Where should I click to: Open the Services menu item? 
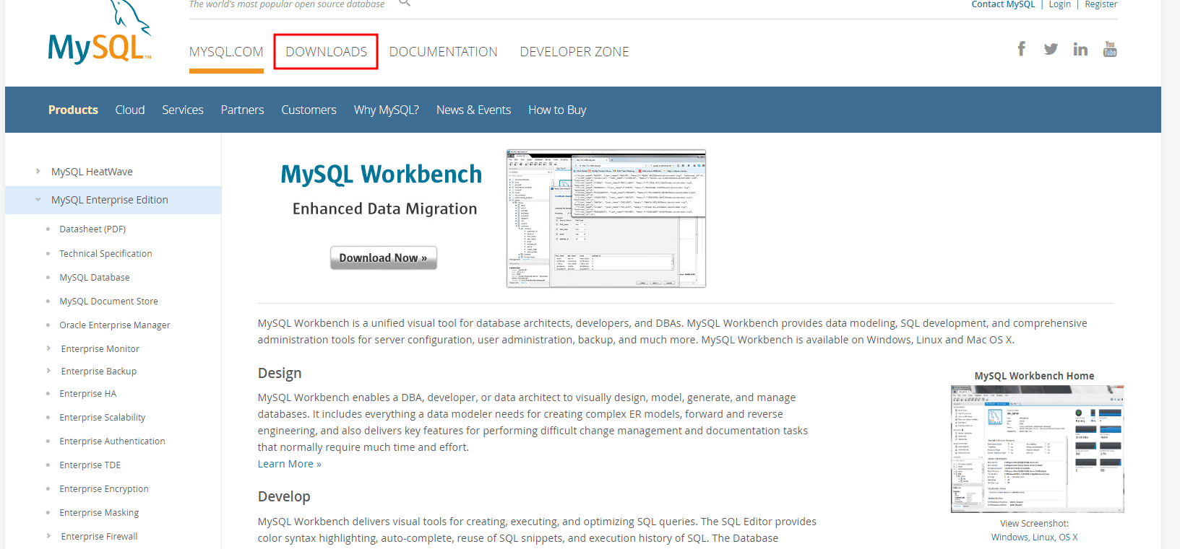[x=183, y=110]
